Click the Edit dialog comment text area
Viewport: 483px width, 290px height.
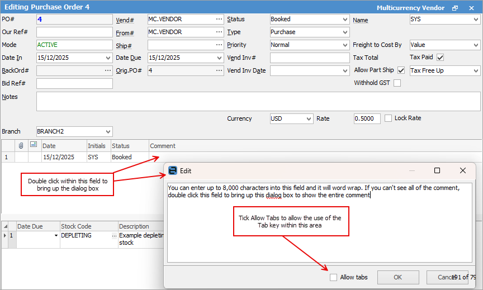(x=319, y=222)
